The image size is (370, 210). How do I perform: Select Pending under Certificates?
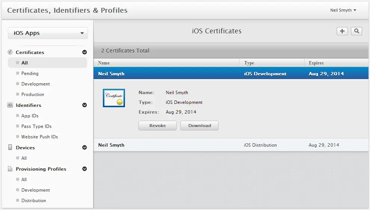[30, 73]
